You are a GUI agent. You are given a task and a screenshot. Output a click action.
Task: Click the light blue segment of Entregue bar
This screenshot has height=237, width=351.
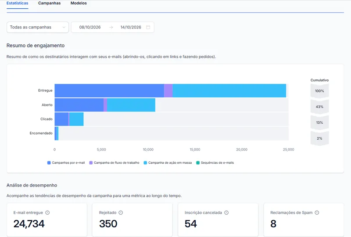[x=229, y=91]
